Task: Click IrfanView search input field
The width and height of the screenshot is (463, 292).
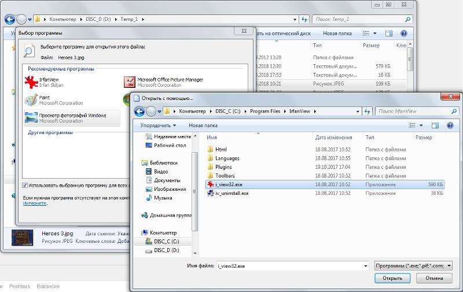Action: [413, 111]
